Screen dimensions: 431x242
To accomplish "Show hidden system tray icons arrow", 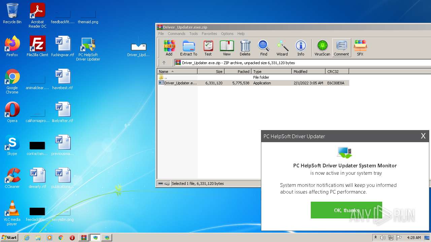I will click(376, 237).
